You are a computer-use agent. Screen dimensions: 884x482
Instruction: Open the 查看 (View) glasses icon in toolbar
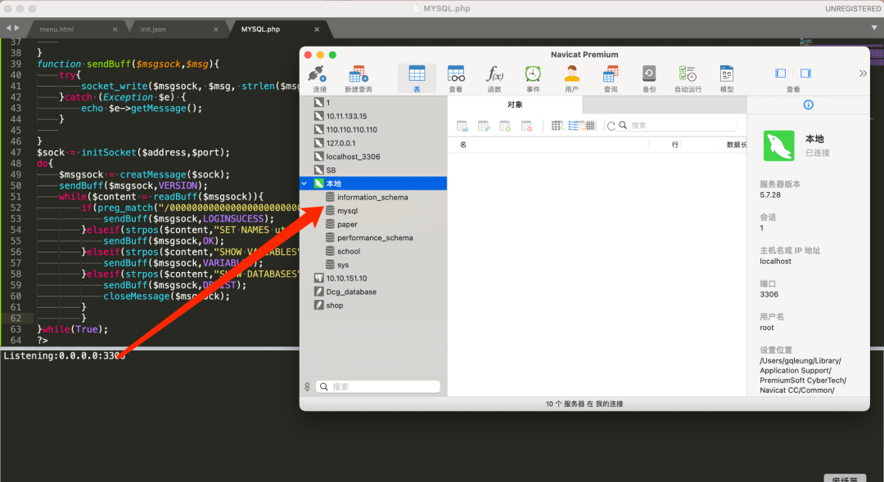pos(456,78)
